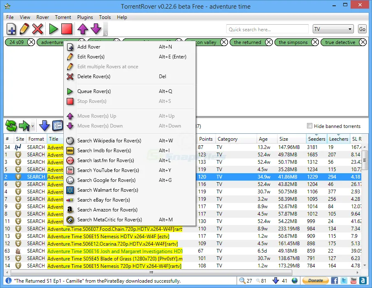
Task: Choose Delete Rover(s) in context menu
Action: point(130,77)
